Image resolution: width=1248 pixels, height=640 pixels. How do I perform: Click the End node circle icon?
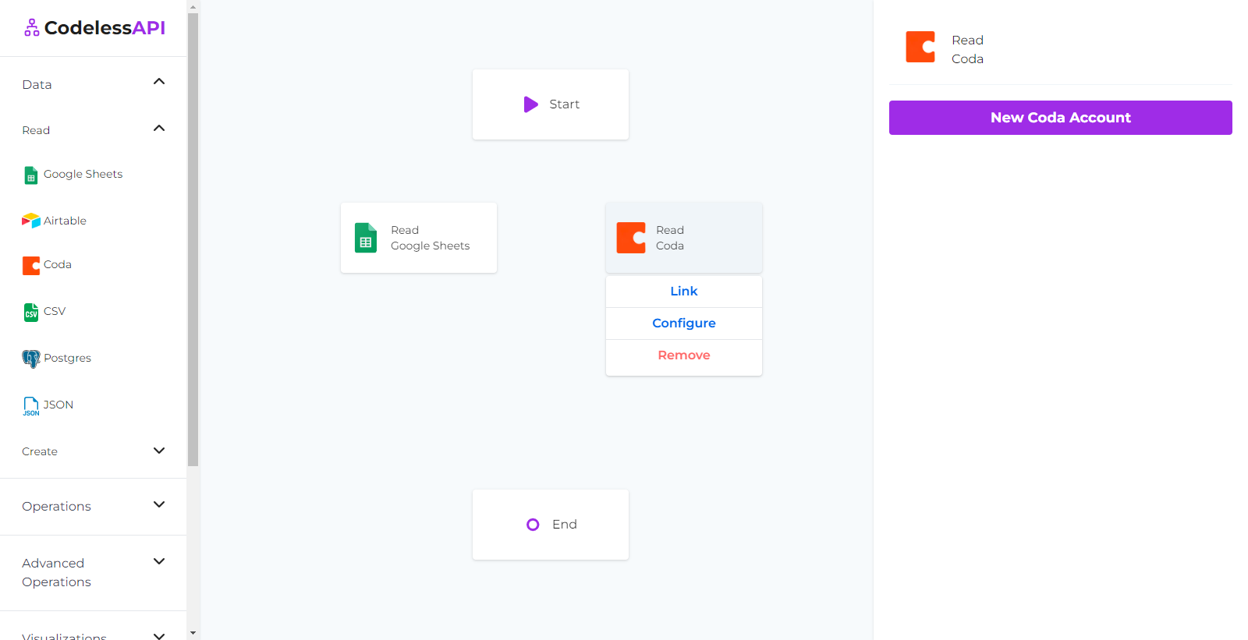click(x=533, y=525)
